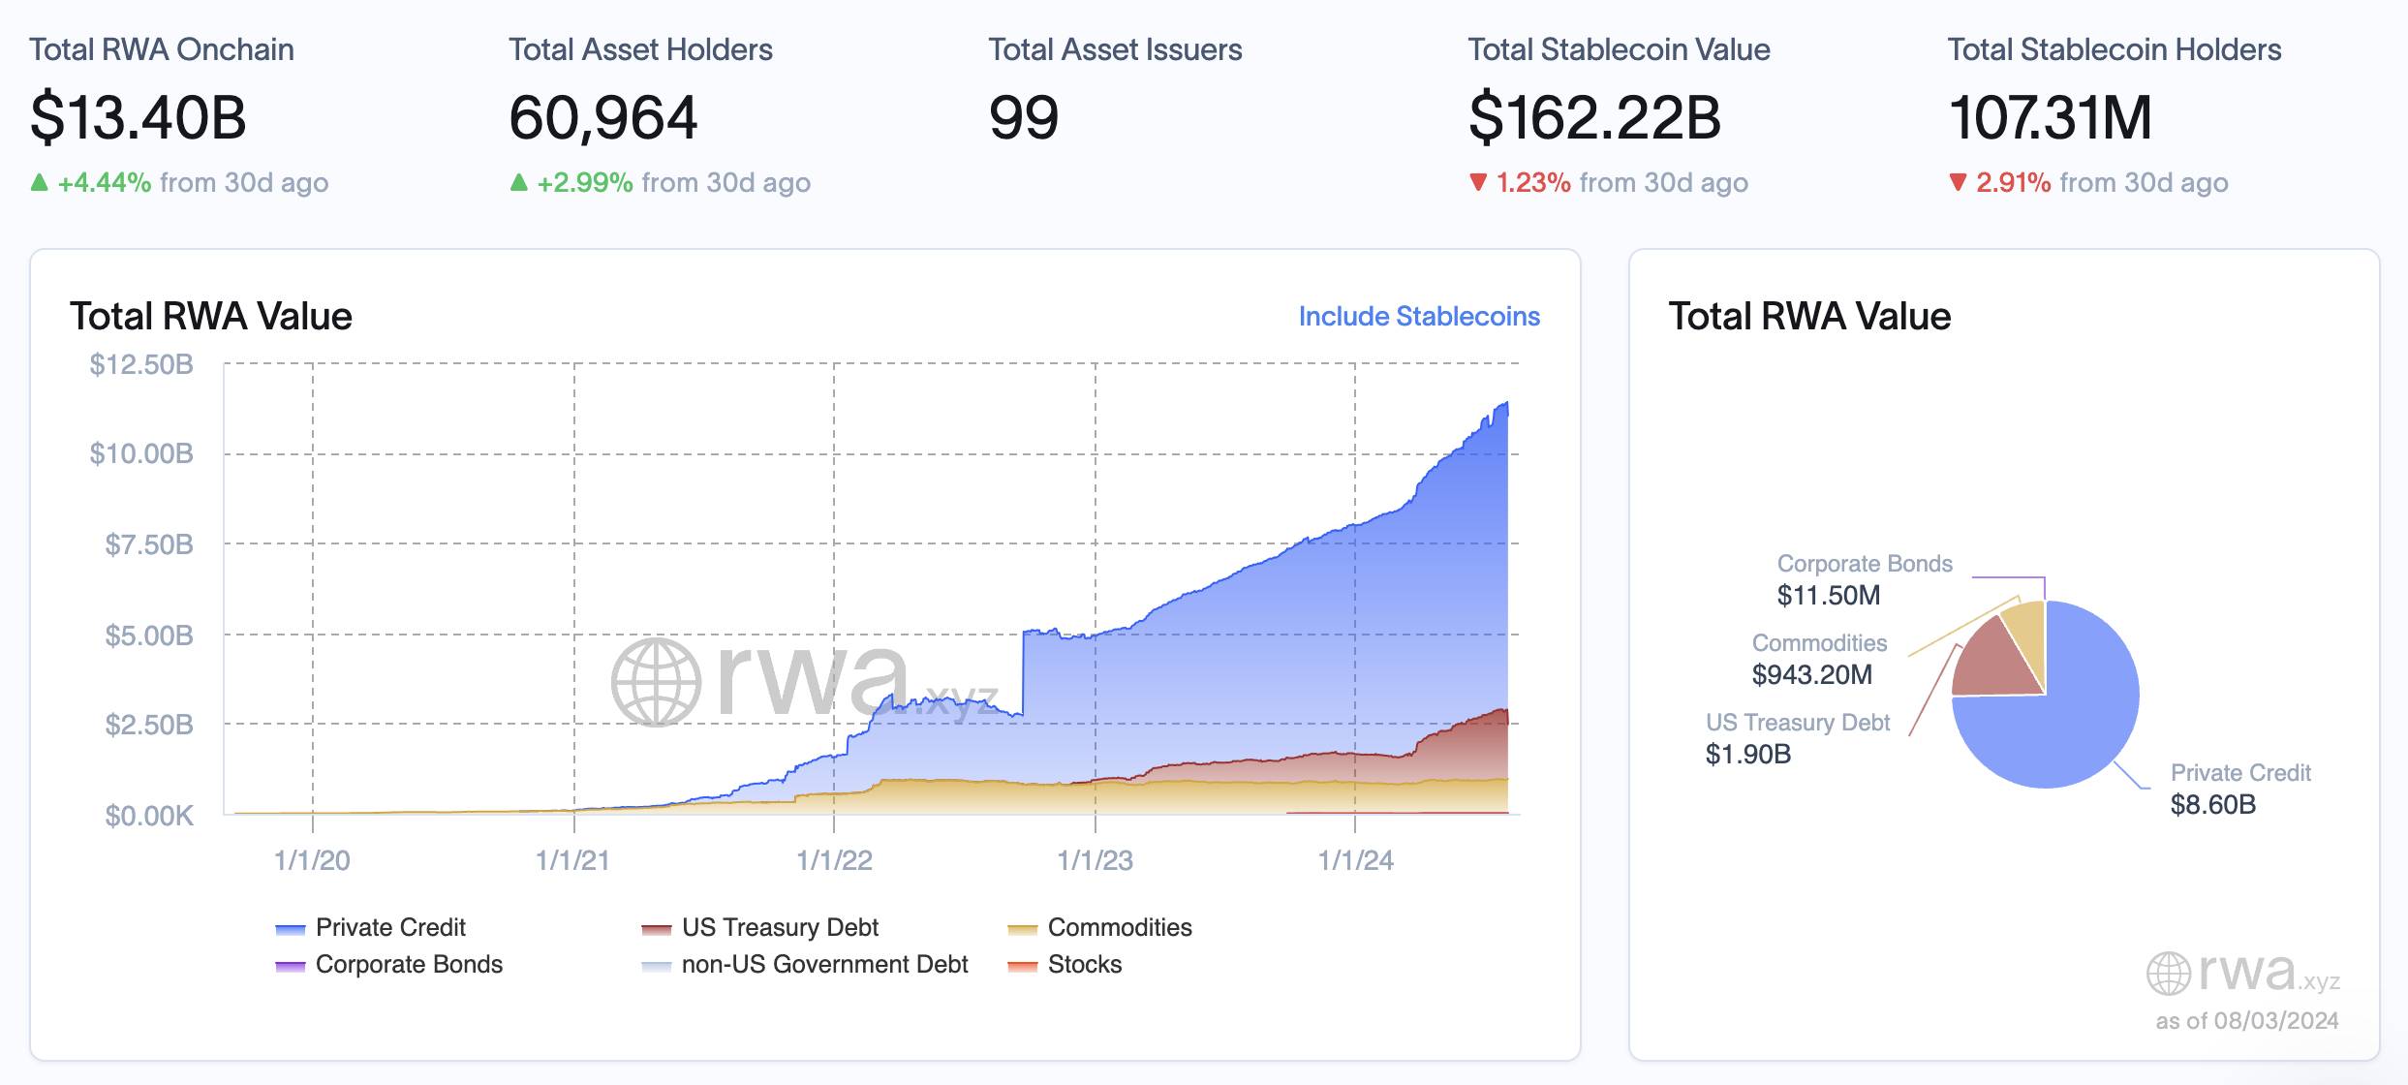Click the rwa.xyz globe logo in pie card
The height and width of the screenshot is (1085, 2408).
point(2168,973)
